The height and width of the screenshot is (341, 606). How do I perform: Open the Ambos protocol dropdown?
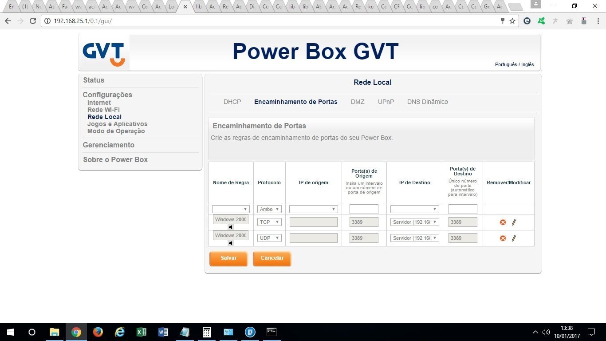coord(269,209)
